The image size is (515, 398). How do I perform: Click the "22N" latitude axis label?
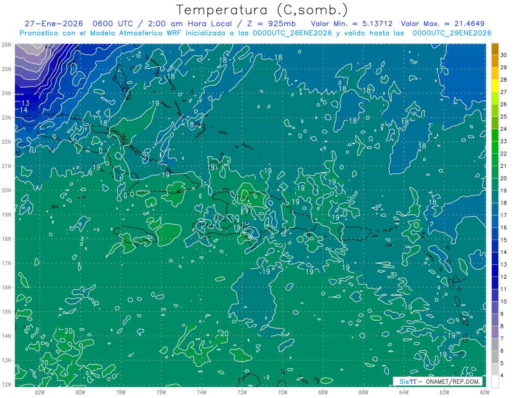[x=6, y=142]
